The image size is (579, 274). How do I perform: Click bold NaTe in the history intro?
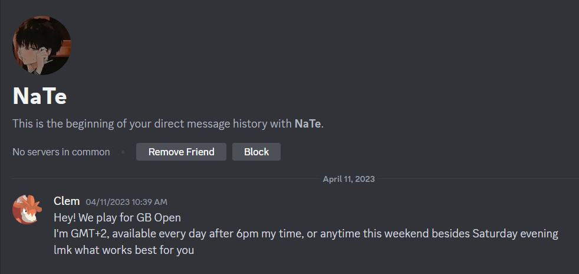tap(308, 124)
